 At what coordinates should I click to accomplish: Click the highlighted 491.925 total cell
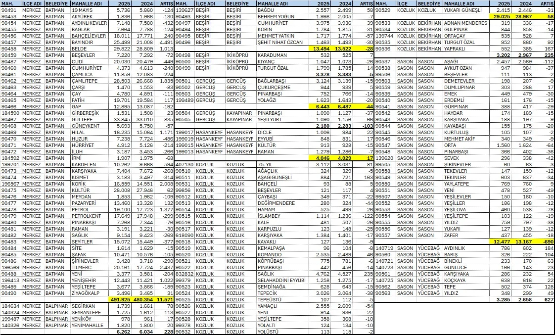(120, 299)
